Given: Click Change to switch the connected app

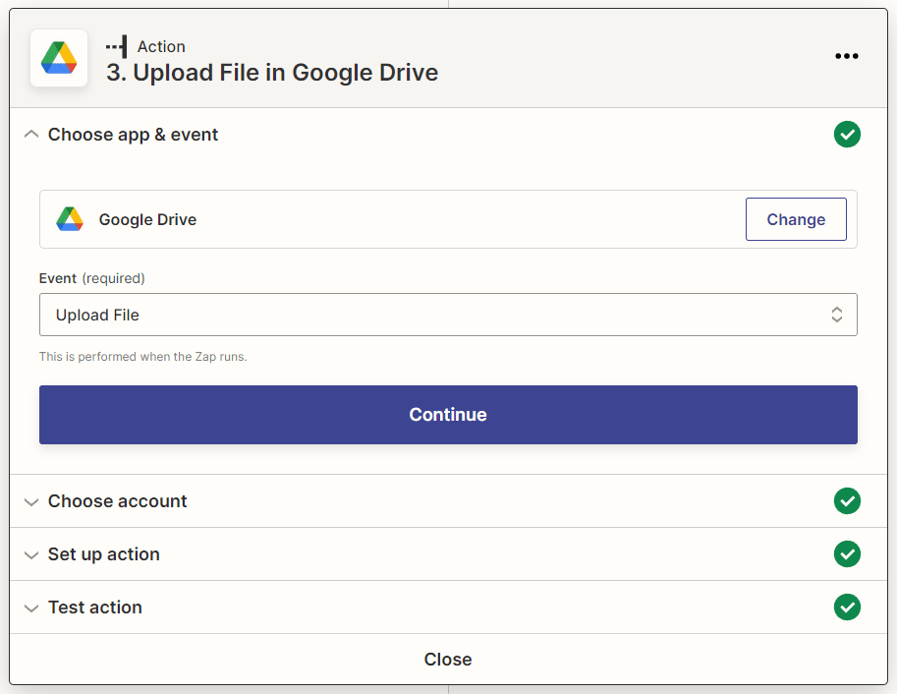Looking at the screenshot, I should tap(796, 219).
